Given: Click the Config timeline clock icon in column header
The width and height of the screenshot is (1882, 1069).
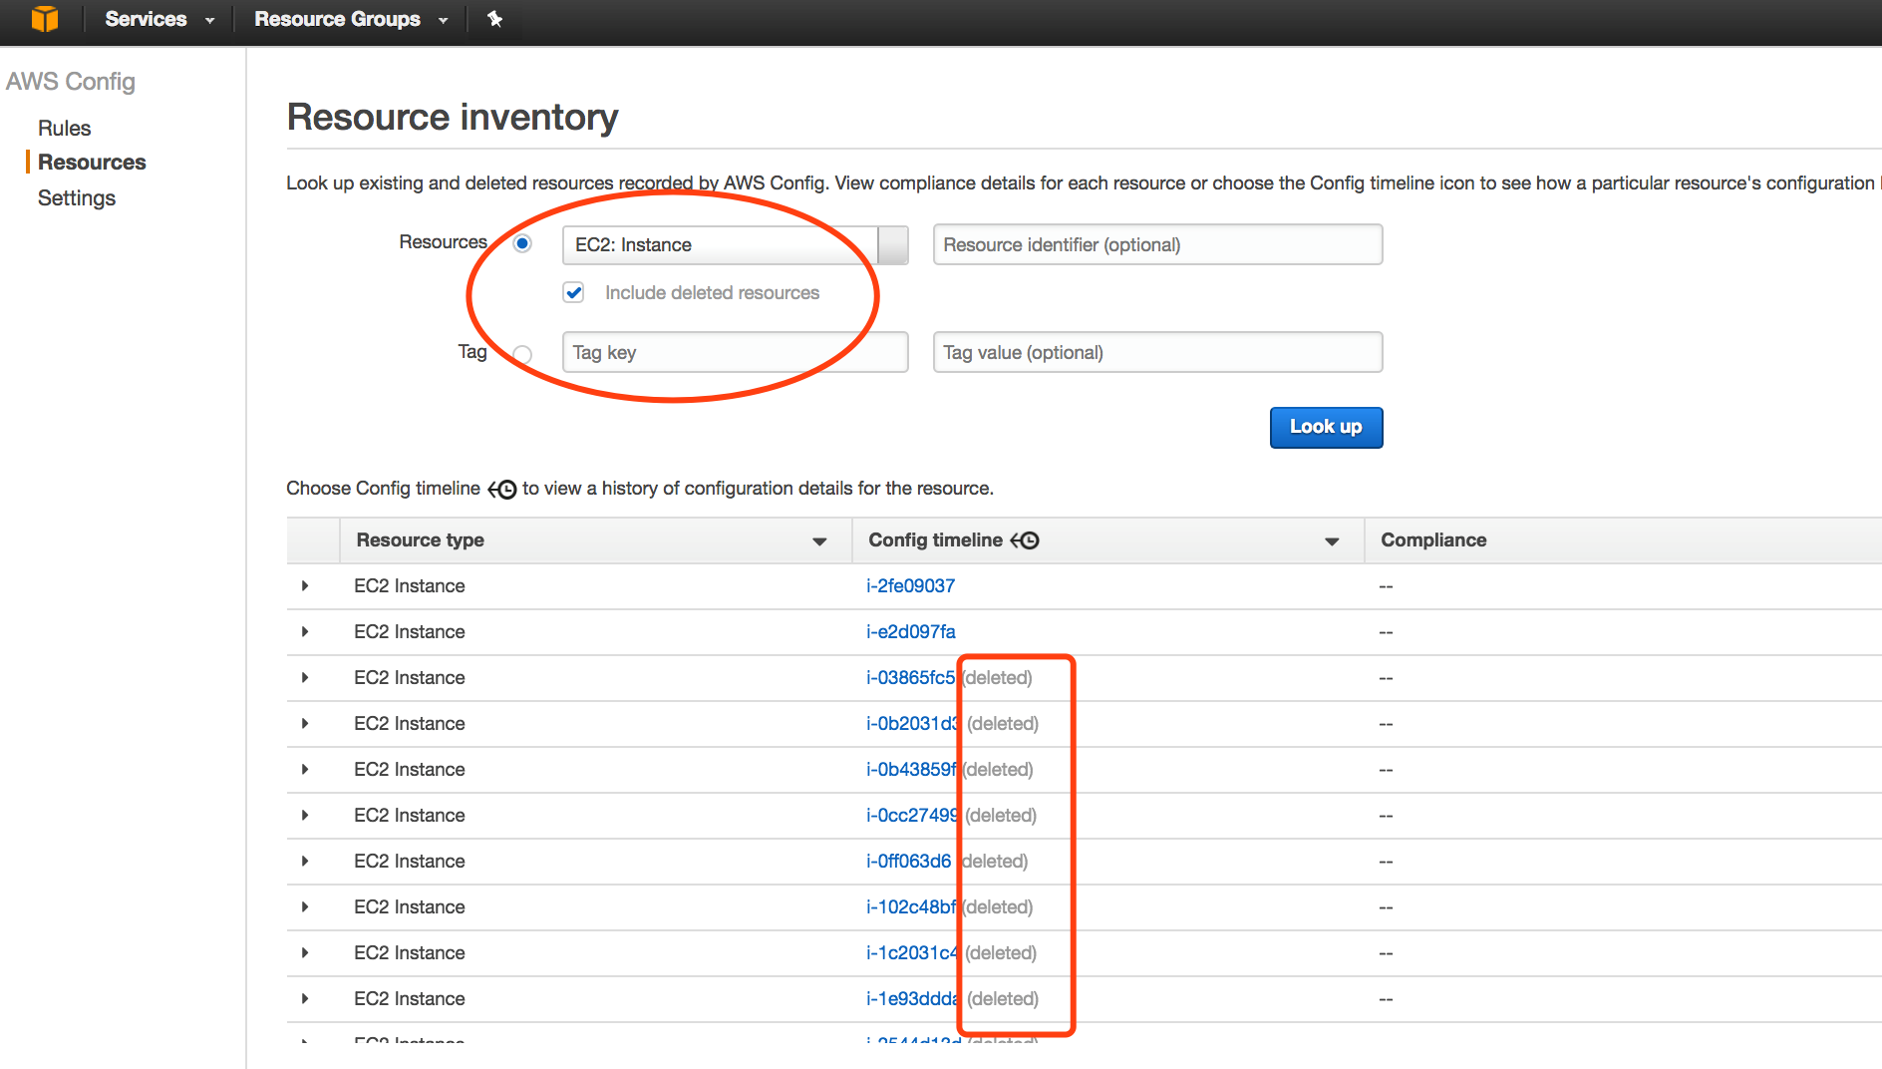Looking at the screenshot, I should pyautogui.click(x=1025, y=540).
